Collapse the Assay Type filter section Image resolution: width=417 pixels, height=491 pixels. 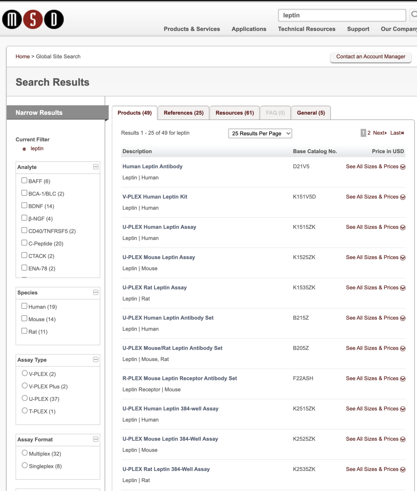tap(96, 359)
